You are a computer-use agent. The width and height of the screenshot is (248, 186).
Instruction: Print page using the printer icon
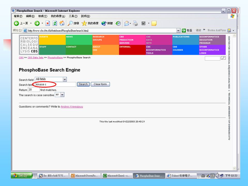tap(135, 24)
